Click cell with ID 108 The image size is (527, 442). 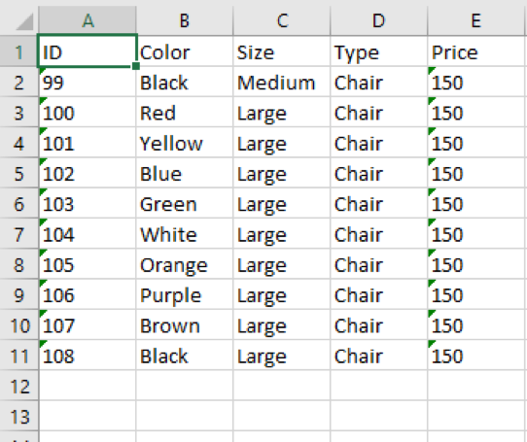pyautogui.click(x=88, y=356)
